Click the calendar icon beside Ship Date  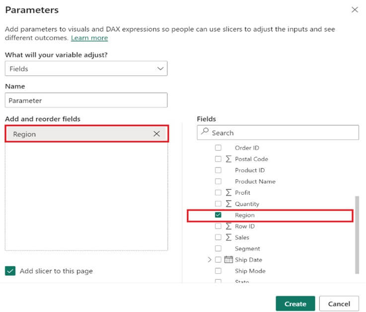[x=228, y=259]
